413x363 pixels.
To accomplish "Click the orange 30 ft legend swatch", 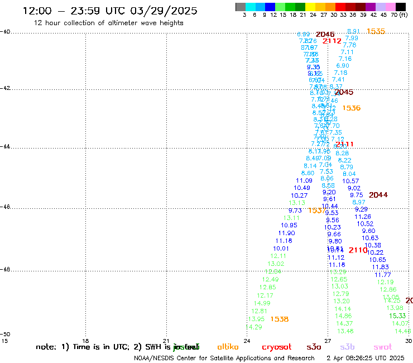I will click(x=330, y=7).
